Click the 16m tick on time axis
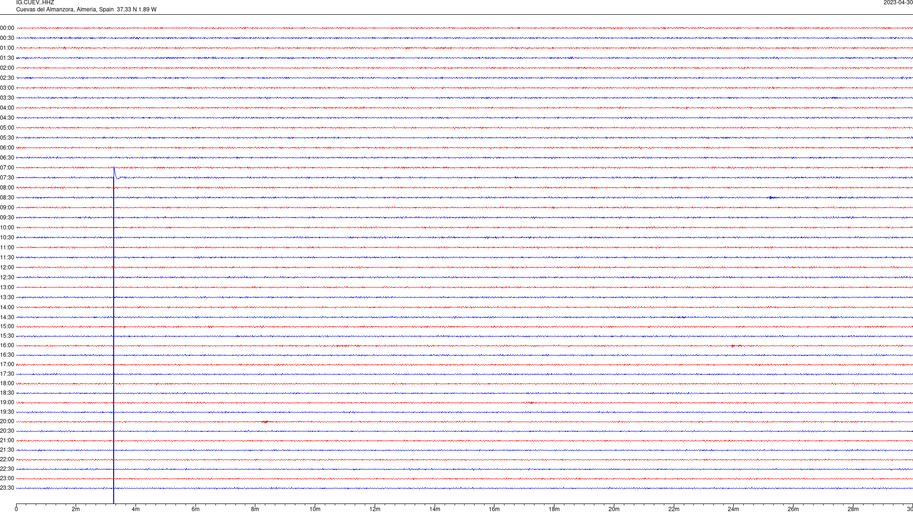The height and width of the screenshot is (513, 913). coord(495,509)
